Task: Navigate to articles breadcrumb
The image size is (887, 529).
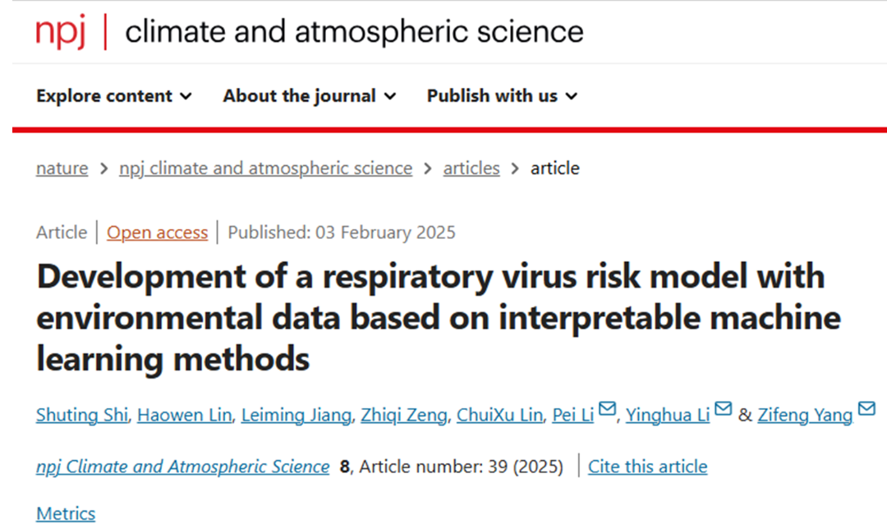Action: click(x=471, y=168)
